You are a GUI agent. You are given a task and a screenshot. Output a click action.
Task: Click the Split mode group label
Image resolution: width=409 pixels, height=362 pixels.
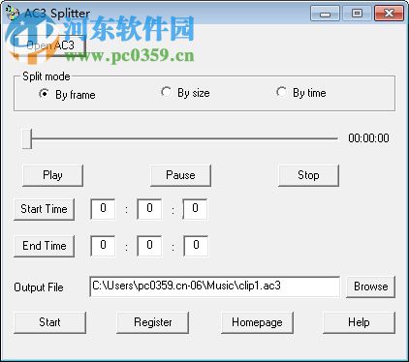[x=47, y=76]
